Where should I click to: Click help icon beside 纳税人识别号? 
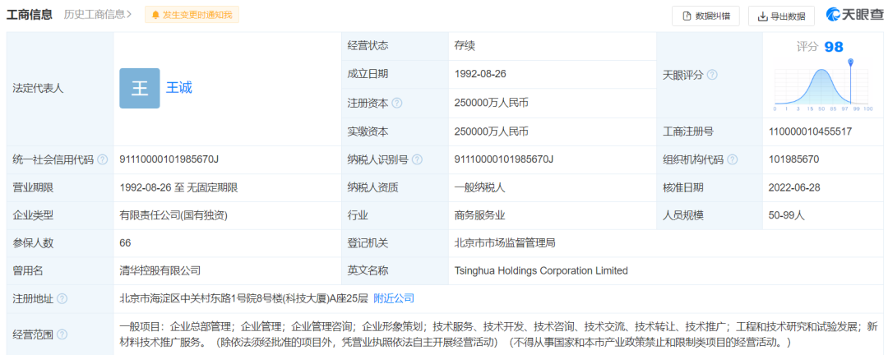tap(417, 159)
